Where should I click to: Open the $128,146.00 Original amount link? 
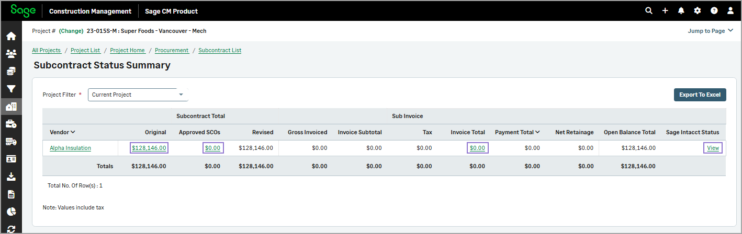[149, 148]
